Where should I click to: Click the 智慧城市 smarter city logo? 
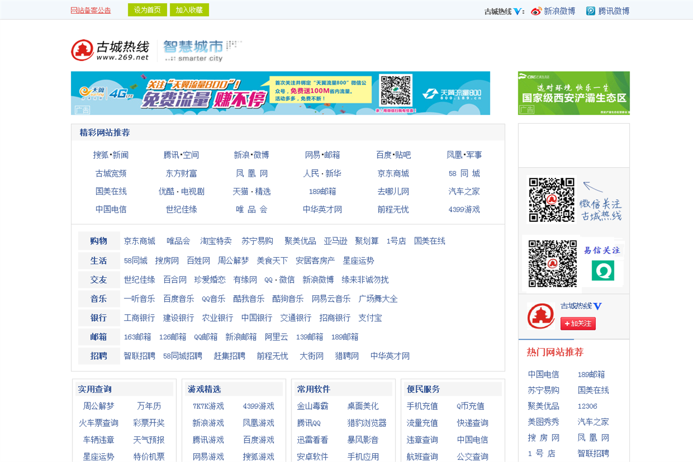[x=202, y=50]
